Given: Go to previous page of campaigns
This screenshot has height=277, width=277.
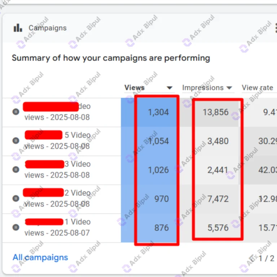Looking at the screenshot, I should [x=252, y=258].
